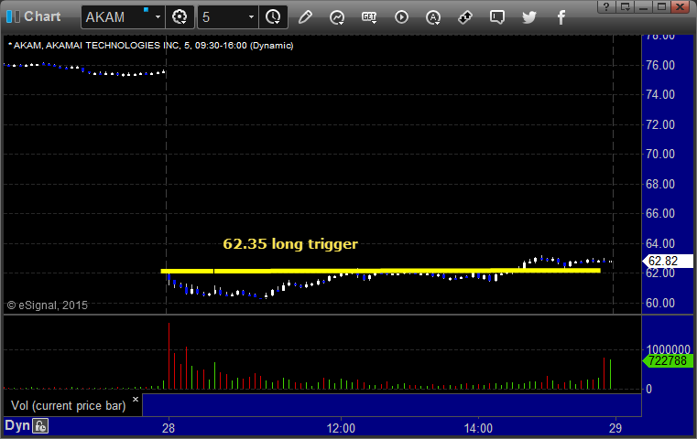Click the 29 date label on the axis
This screenshot has height=439, width=697.
[x=615, y=428]
